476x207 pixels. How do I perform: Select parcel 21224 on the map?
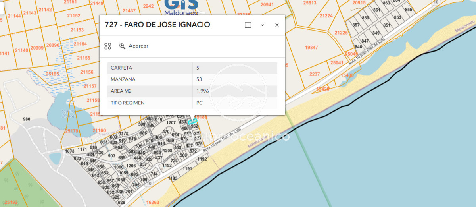pos(326,16)
